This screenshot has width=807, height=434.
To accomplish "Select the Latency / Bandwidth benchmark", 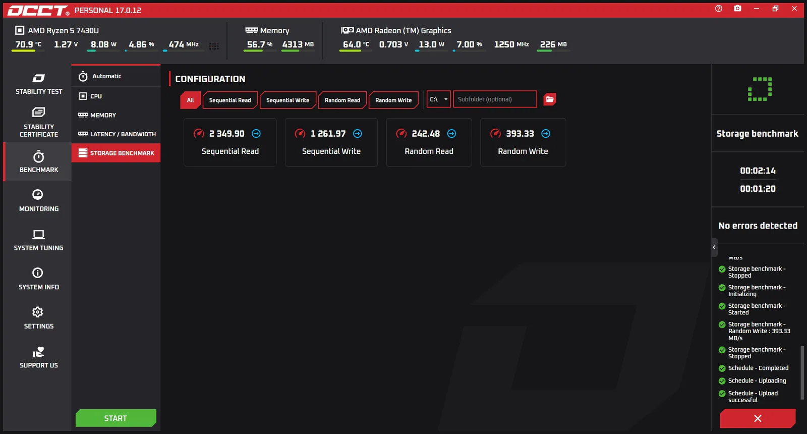I will click(117, 134).
